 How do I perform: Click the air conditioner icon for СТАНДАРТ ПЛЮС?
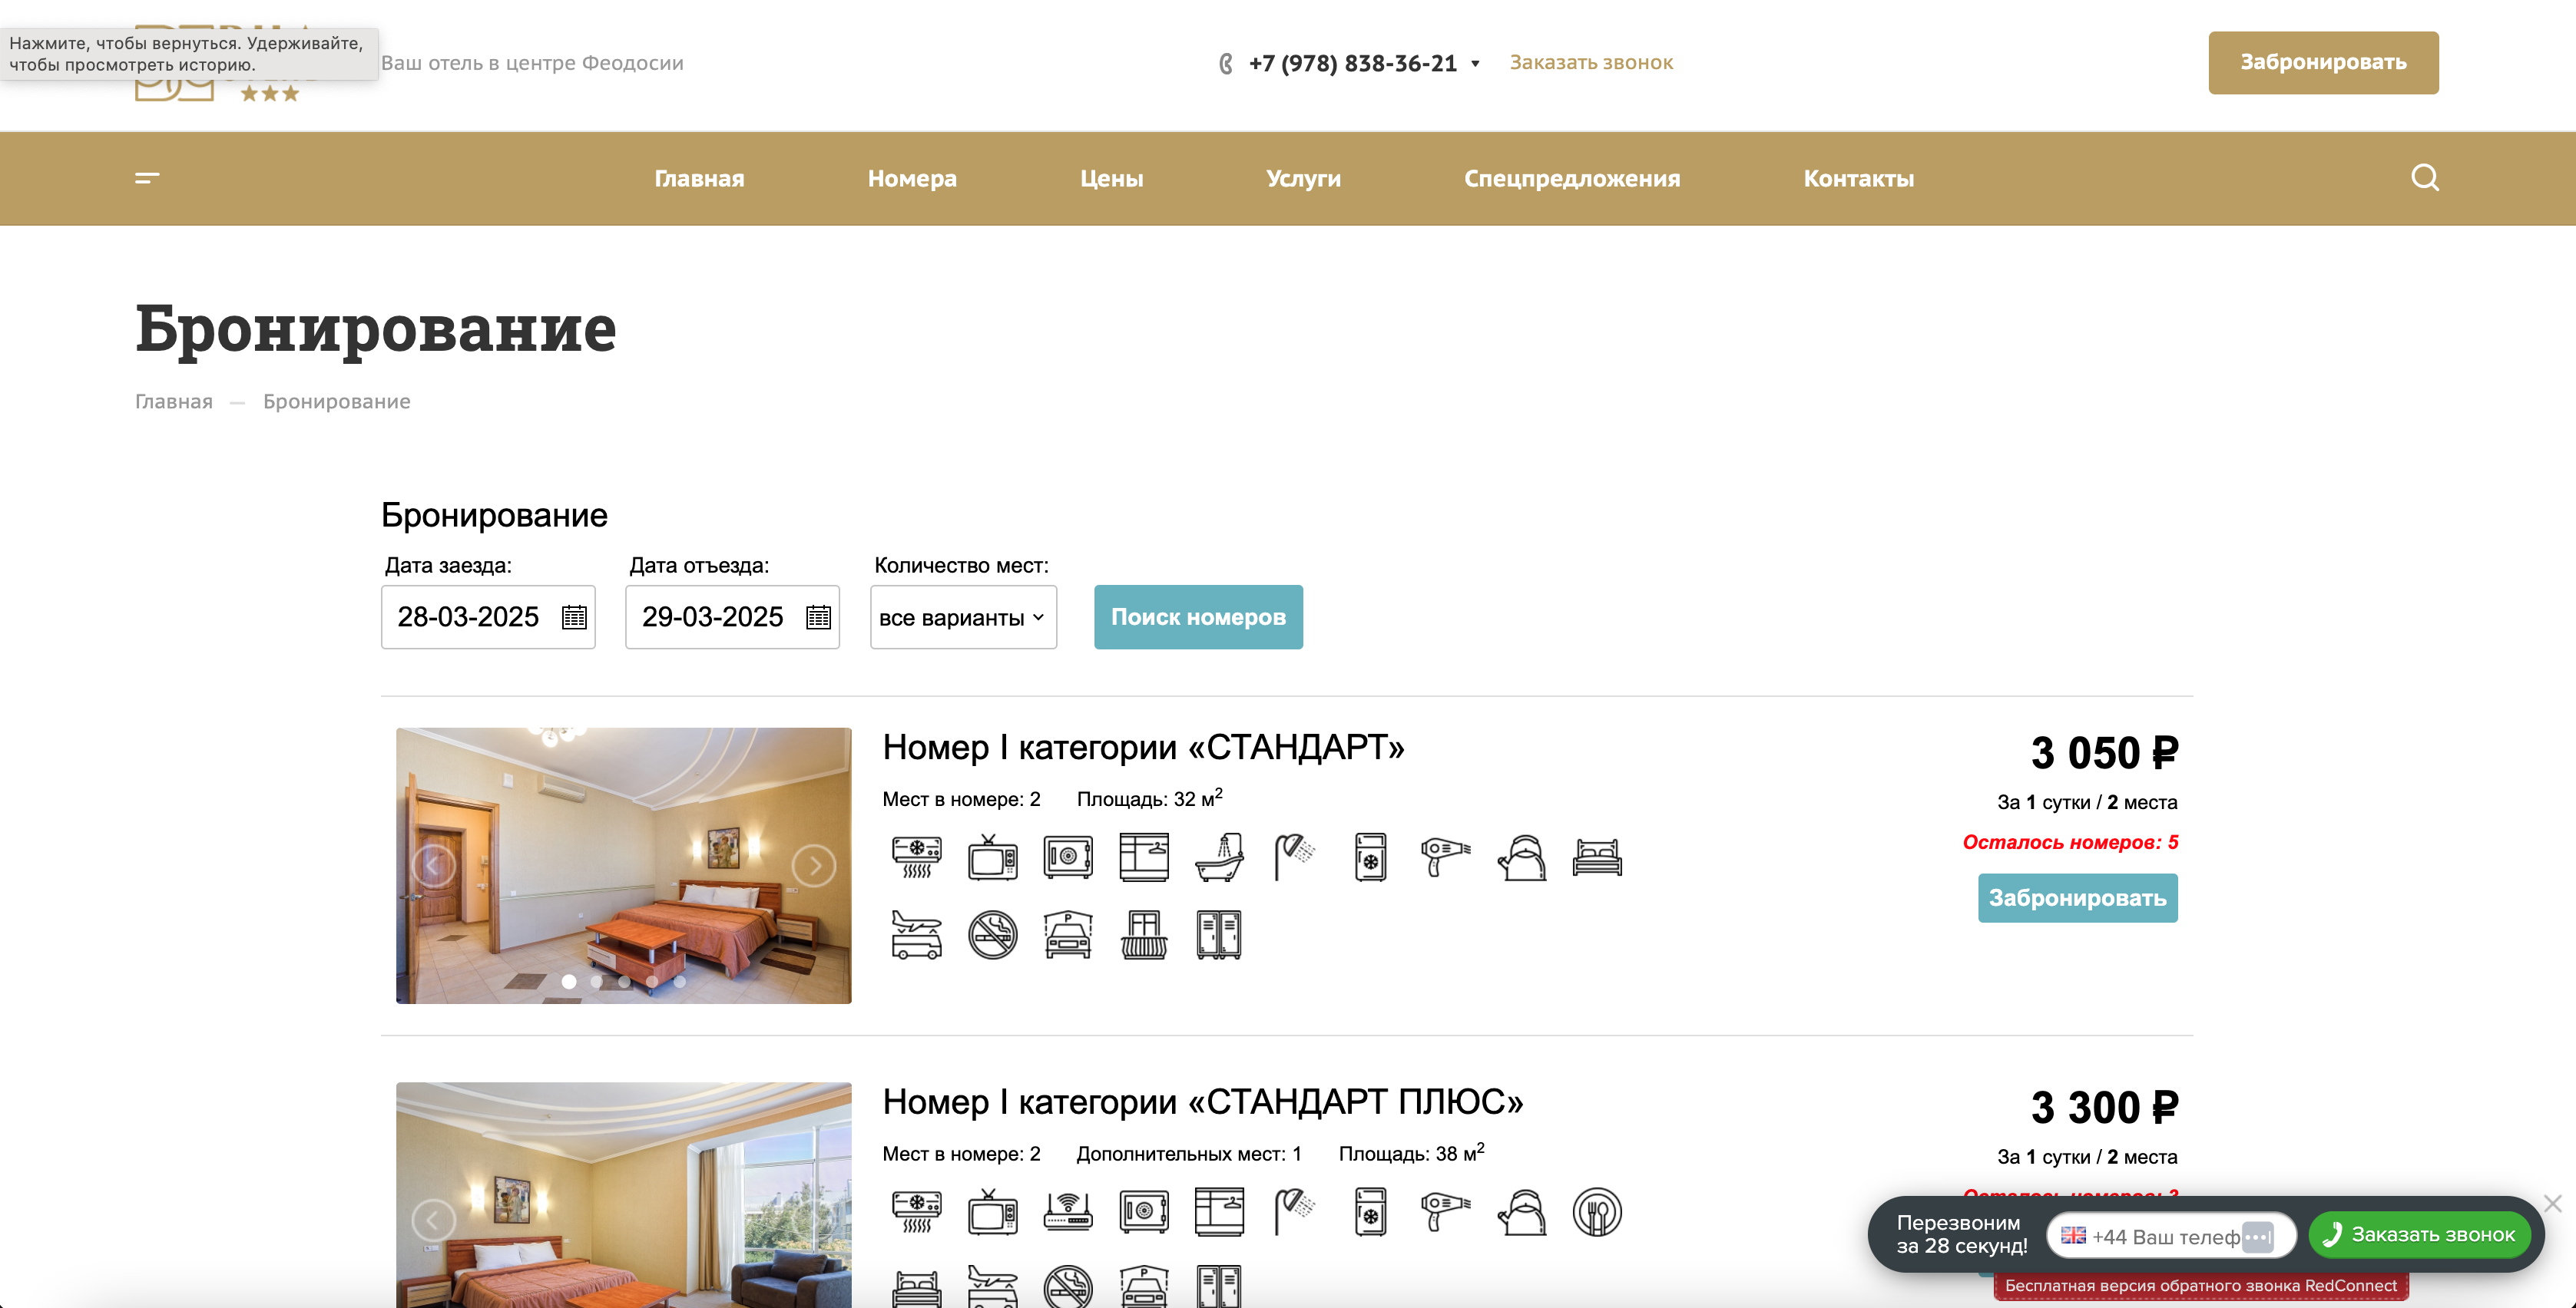point(917,1212)
